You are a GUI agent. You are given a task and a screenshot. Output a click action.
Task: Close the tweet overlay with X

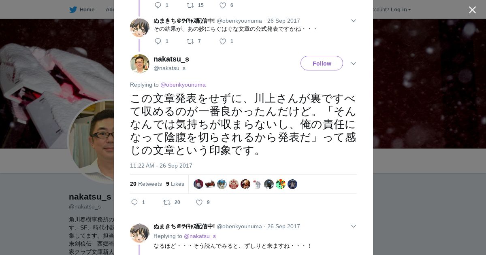coord(472,10)
